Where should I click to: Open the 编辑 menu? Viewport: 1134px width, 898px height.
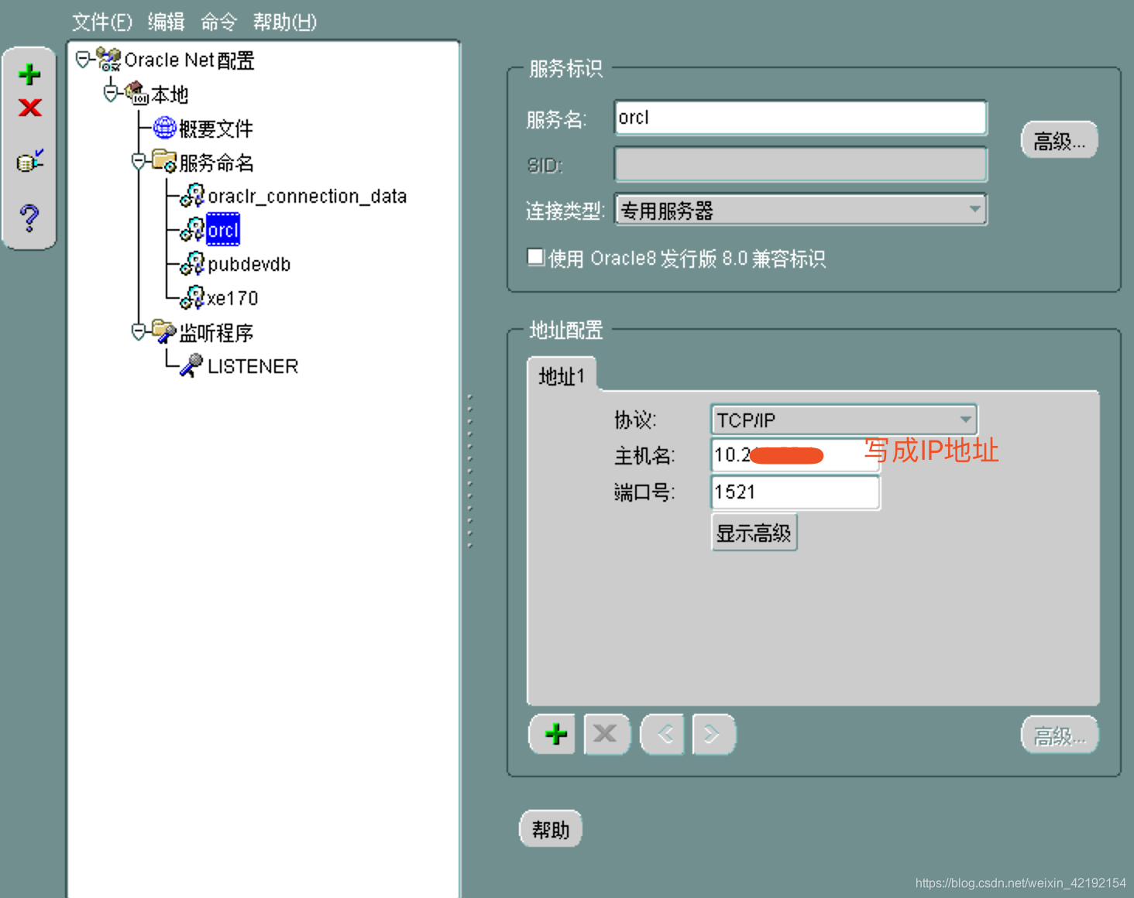pos(167,22)
